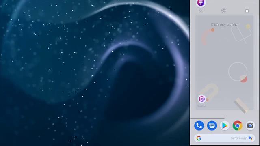Tap the Google G logo in search bar
This screenshot has width=260, height=146.
click(199, 138)
